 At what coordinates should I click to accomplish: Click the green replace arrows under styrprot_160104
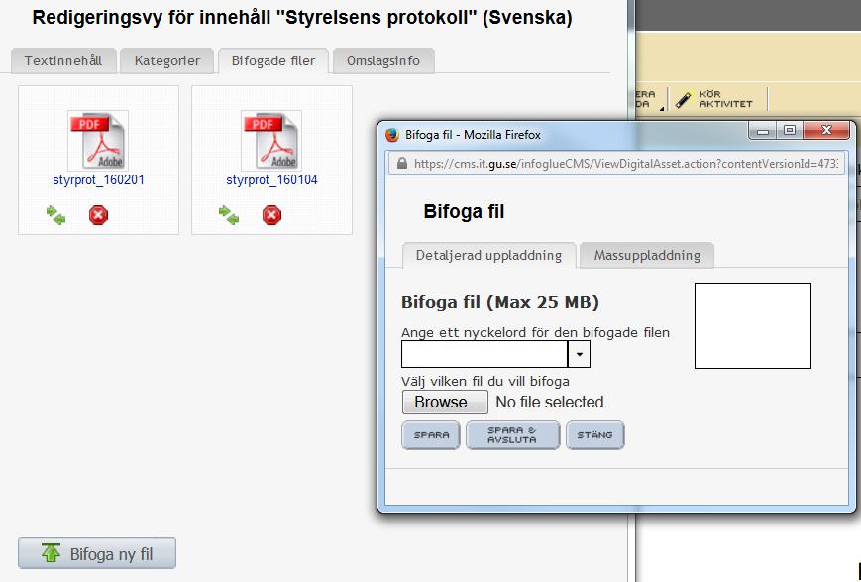[229, 215]
